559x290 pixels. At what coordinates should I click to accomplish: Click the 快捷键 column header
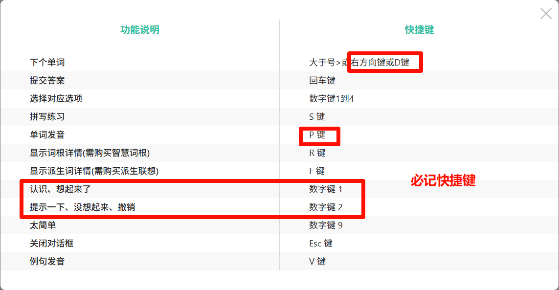click(419, 30)
